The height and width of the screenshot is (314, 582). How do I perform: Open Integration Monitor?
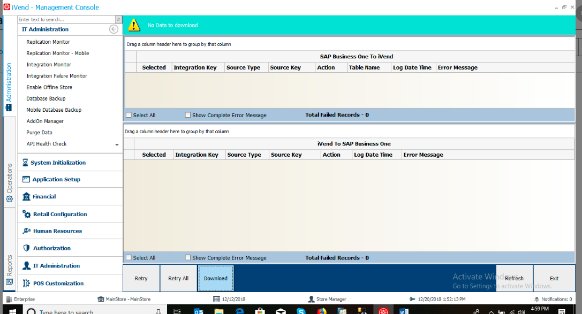tap(49, 65)
